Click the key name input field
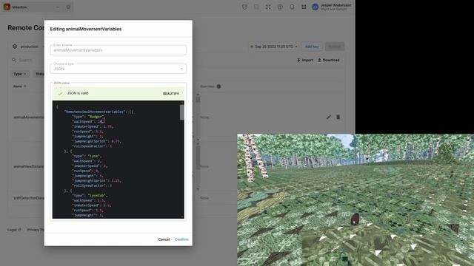This screenshot has height=266, width=474. tap(118, 50)
